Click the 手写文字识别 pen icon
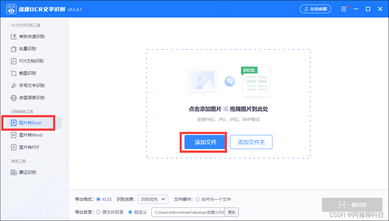Viewport: 389px width, 221px height. [14, 86]
